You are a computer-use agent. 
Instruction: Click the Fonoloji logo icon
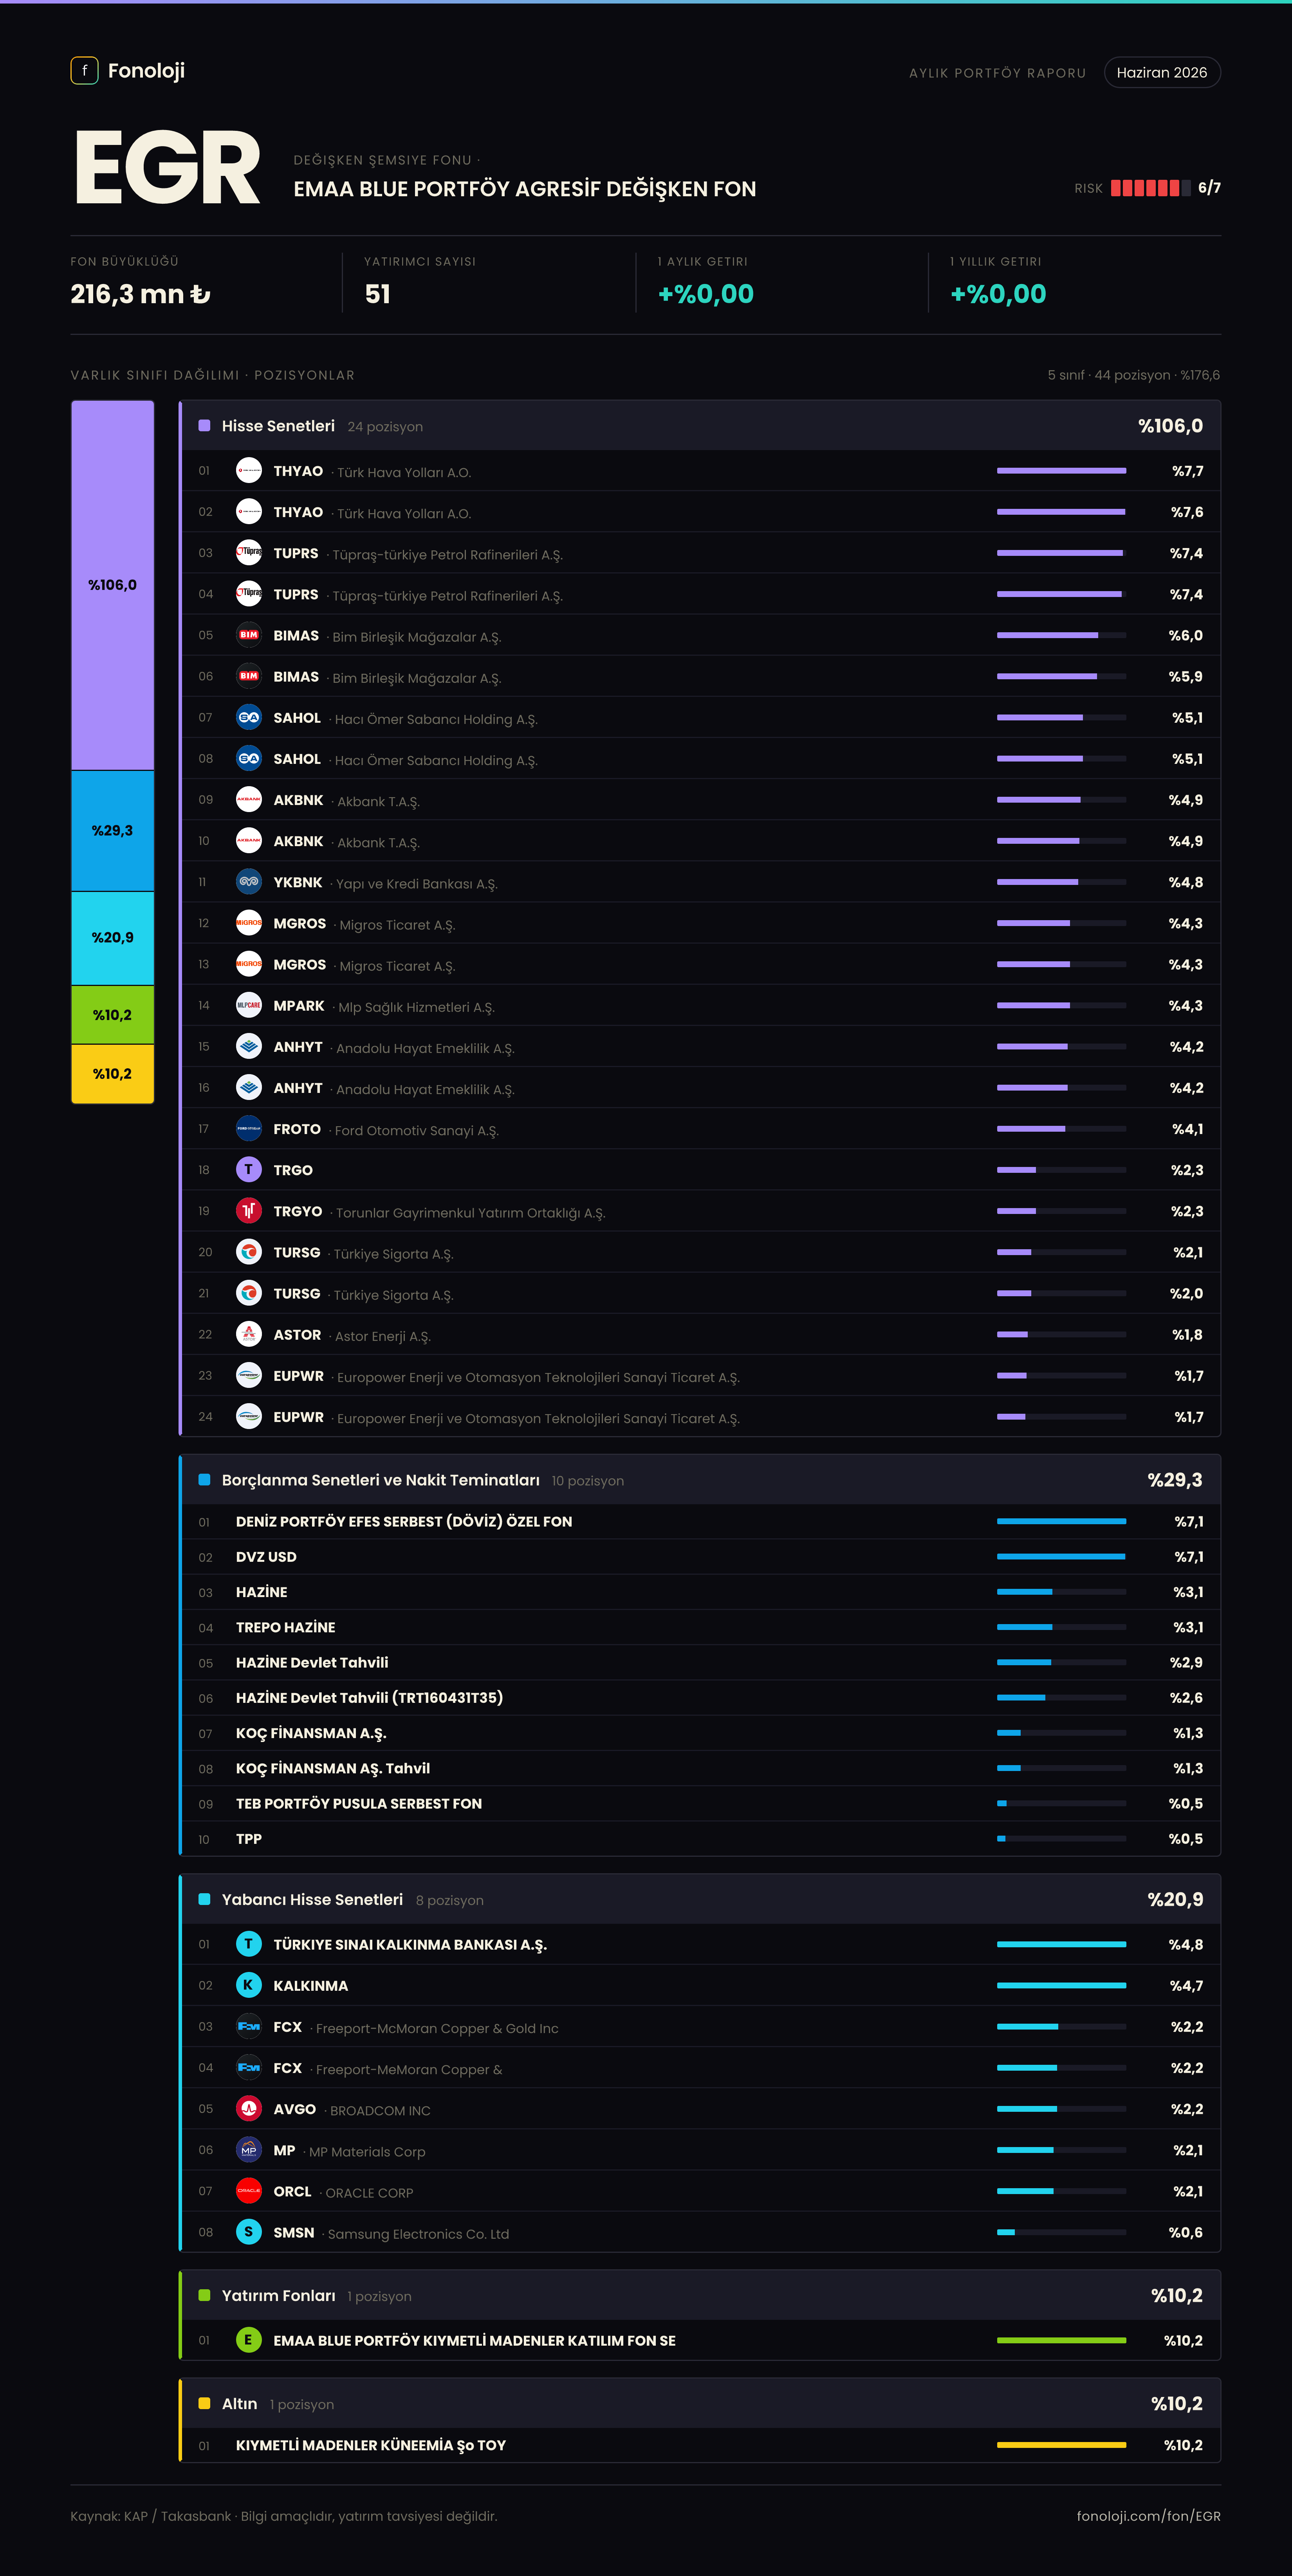tap(84, 70)
